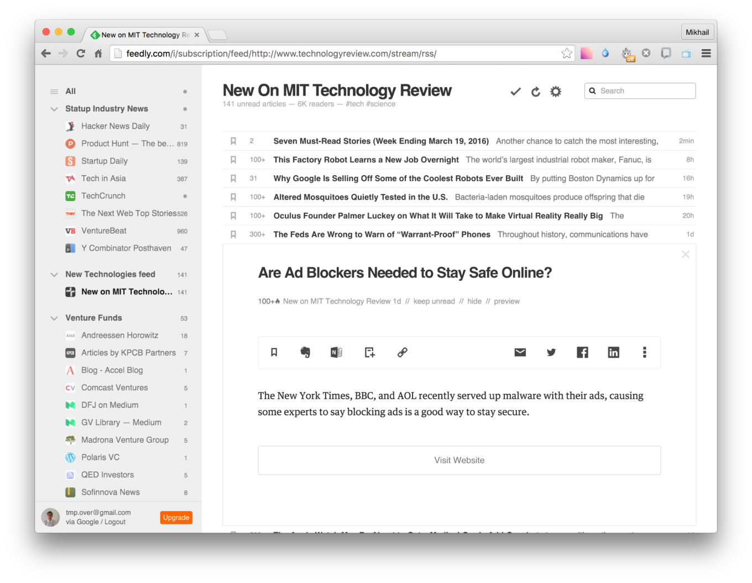The width and height of the screenshot is (752, 583).
Task: Click the Visit Website button
Action: pyautogui.click(x=459, y=460)
